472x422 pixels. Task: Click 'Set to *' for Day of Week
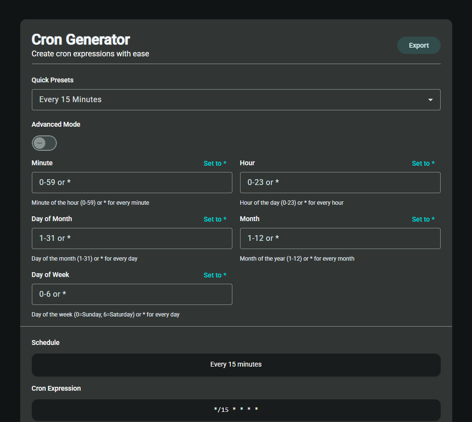coord(215,275)
